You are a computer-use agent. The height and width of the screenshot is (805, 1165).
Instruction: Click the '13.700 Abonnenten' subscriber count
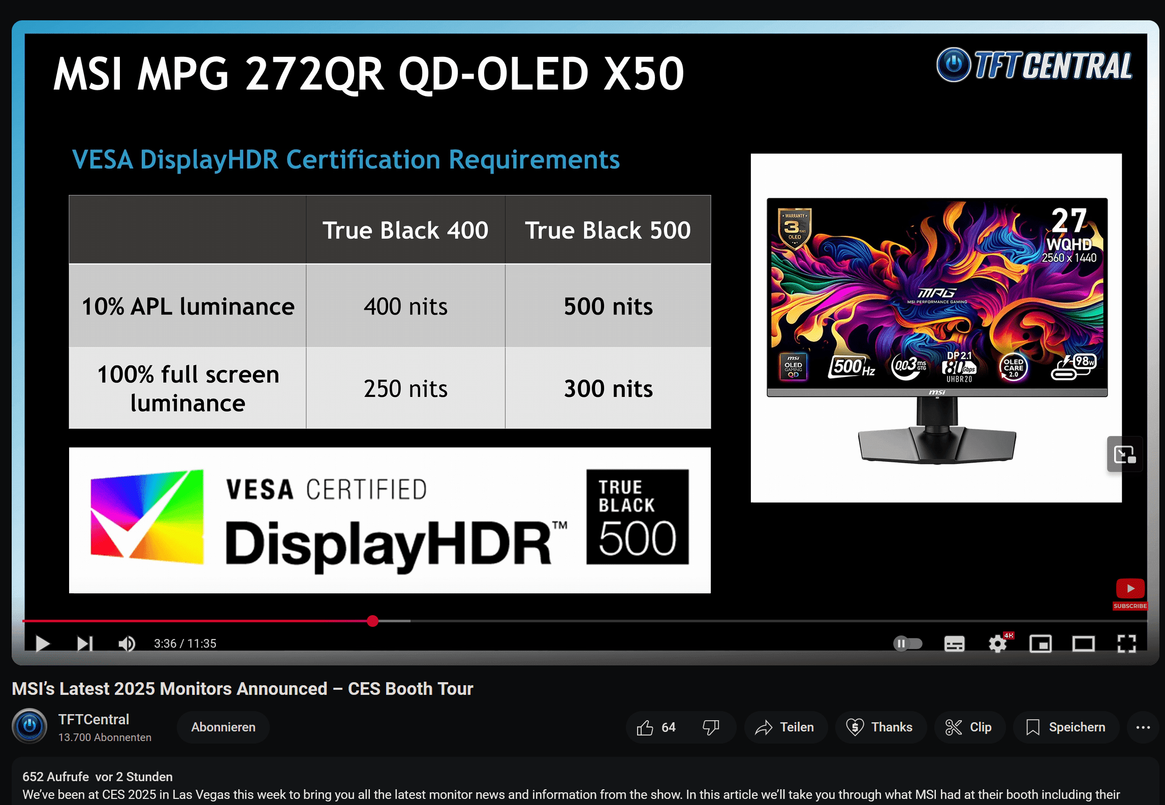click(x=105, y=737)
